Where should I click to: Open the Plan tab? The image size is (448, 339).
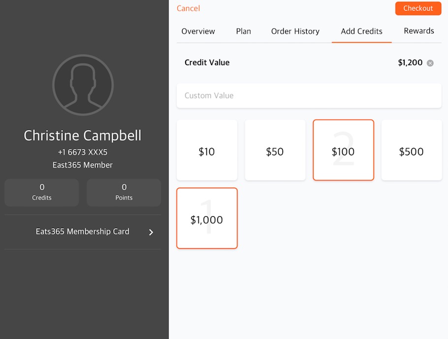point(243,31)
